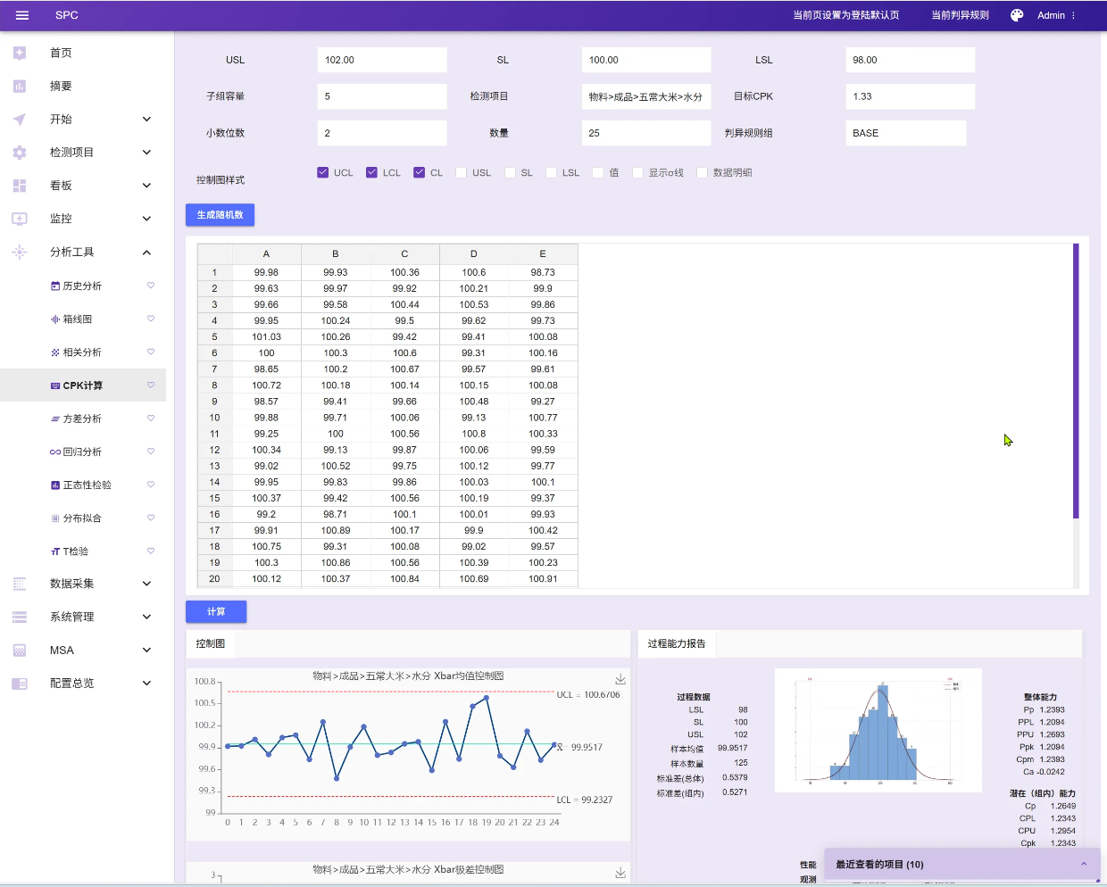Click the 首页 home icon

20,54
